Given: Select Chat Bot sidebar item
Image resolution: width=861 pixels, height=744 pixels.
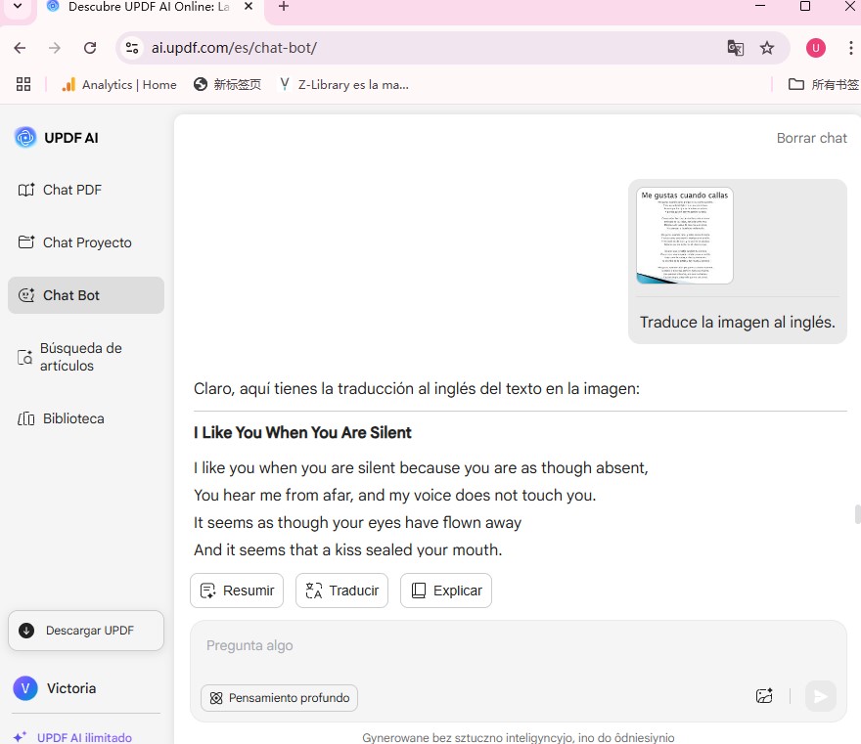Looking at the screenshot, I should [x=86, y=295].
